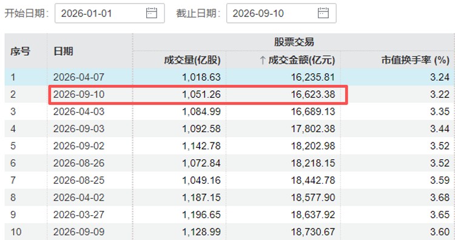The width and height of the screenshot is (455, 240).
Task: Select date cell 2026-09-09
Action: (79, 232)
